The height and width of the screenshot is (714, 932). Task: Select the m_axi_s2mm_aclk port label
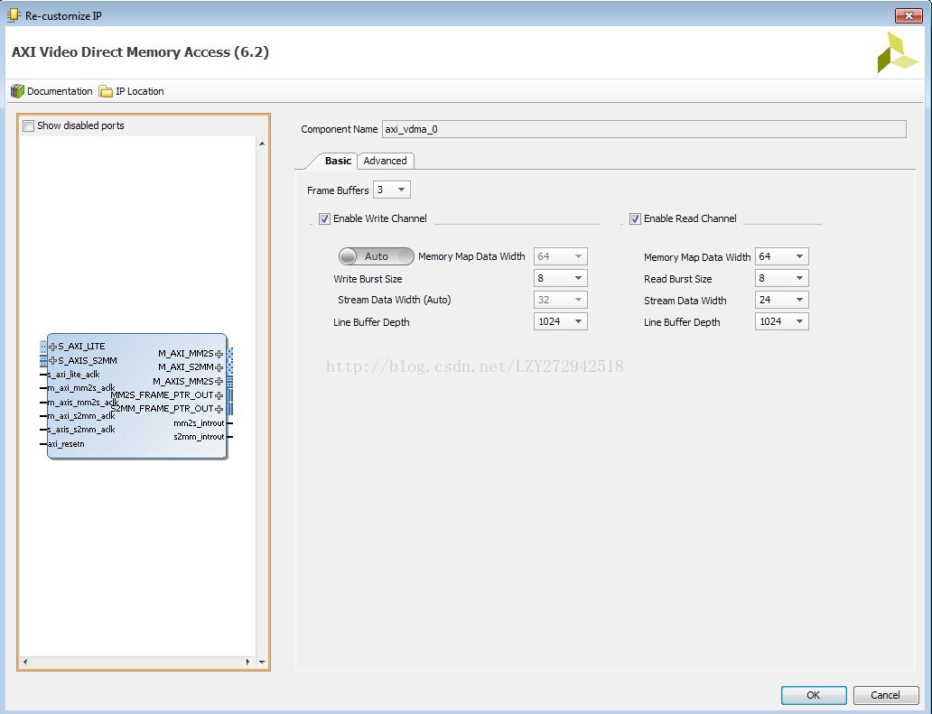(x=81, y=416)
